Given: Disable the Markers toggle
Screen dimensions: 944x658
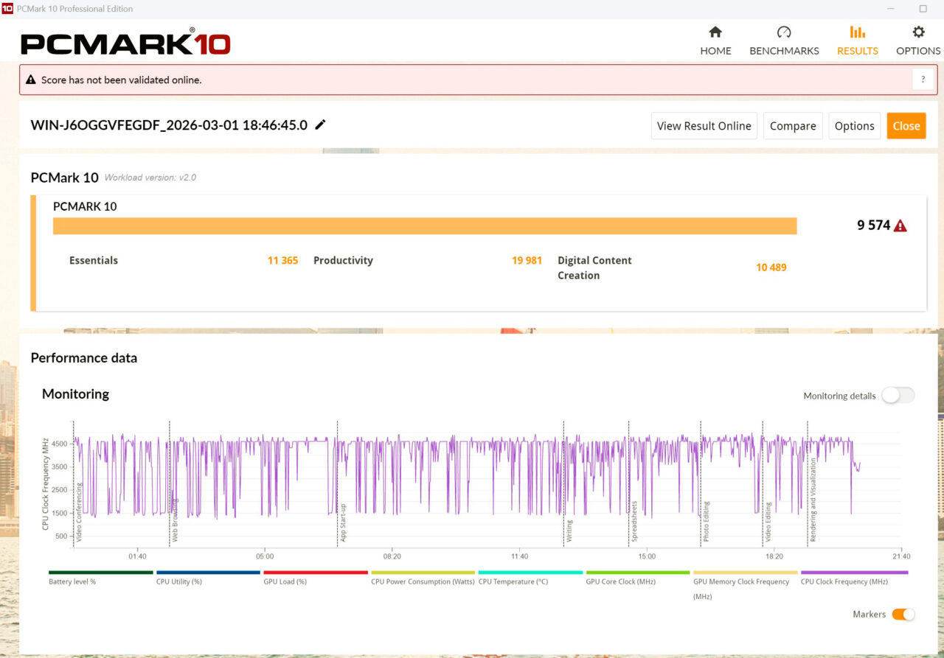Looking at the screenshot, I should click(x=903, y=615).
